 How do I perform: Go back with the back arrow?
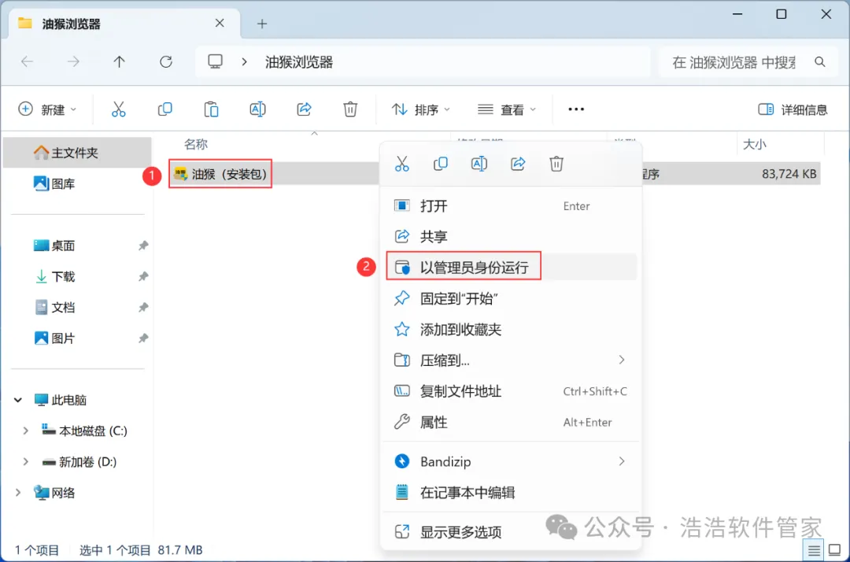(27, 61)
